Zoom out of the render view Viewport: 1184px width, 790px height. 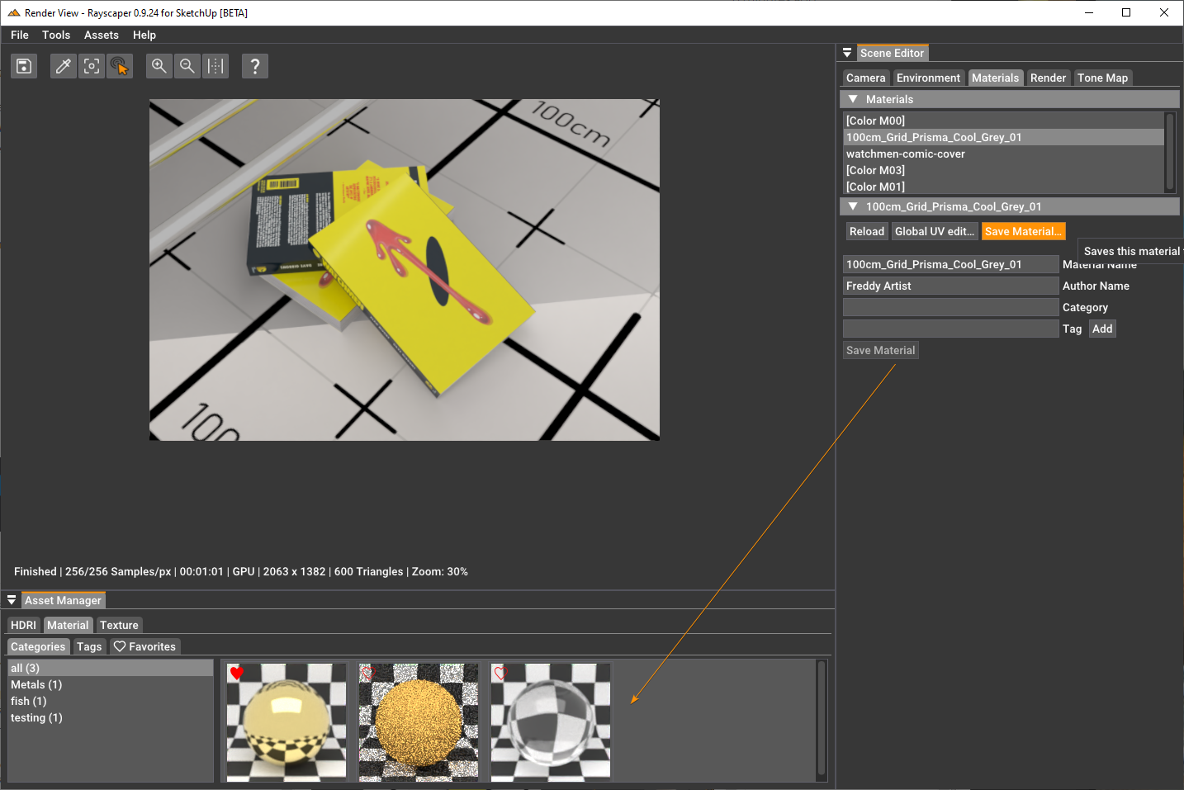click(x=187, y=66)
